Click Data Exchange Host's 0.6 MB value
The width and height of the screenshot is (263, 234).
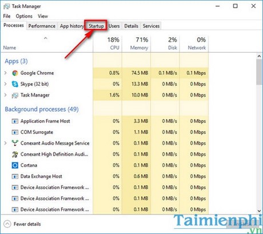pos(141,176)
